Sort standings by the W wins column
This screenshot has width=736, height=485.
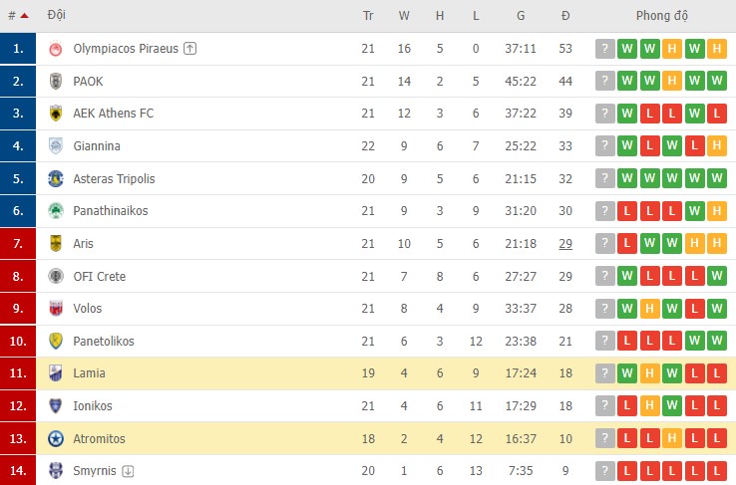point(404,16)
